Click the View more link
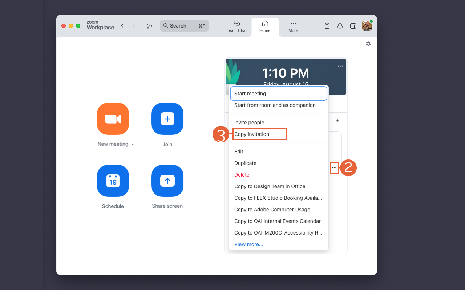Image resolution: width=465 pixels, height=290 pixels. coord(248,244)
